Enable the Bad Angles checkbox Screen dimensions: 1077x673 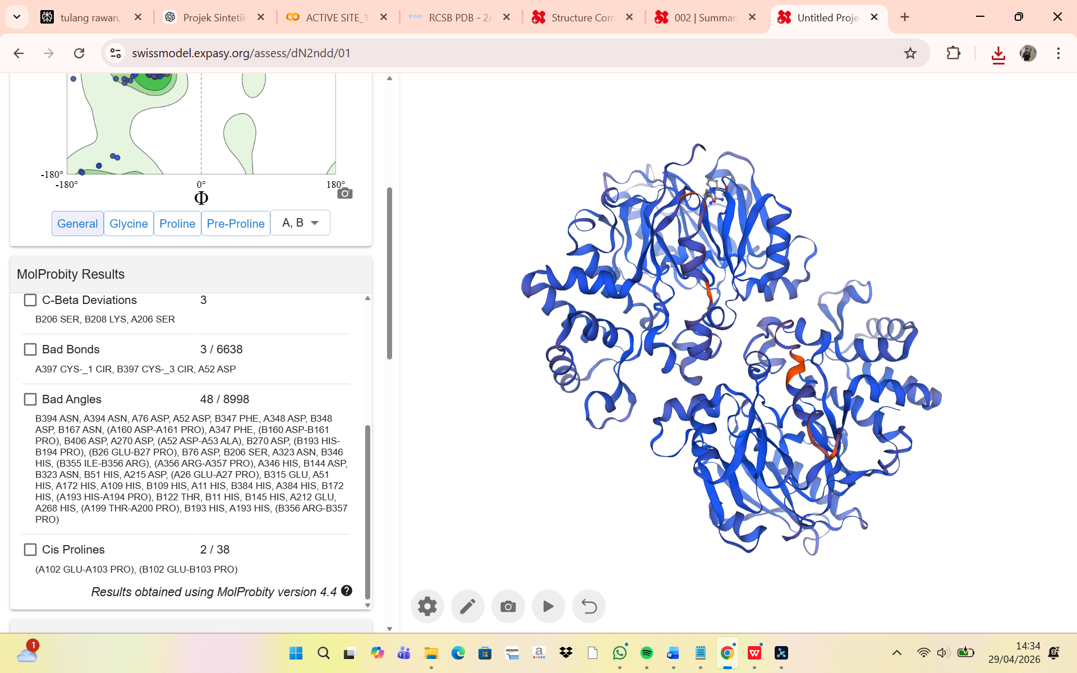(x=30, y=399)
